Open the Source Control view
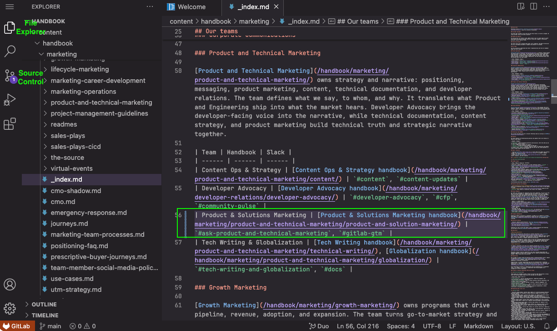Screen dimensions: 557x331 10,76
